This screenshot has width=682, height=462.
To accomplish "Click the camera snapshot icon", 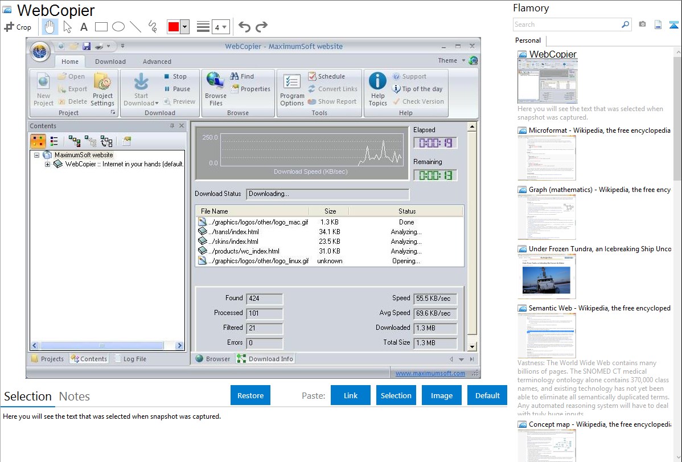I will point(642,24).
